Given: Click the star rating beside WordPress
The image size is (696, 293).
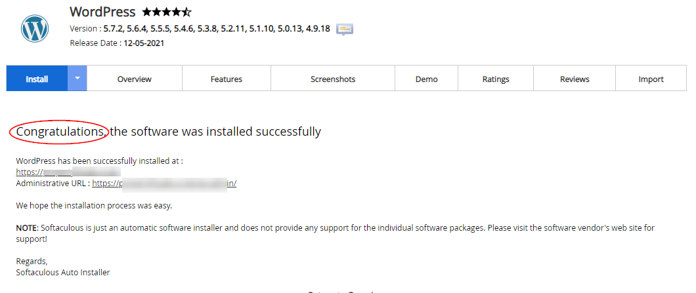Looking at the screenshot, I should tap(167, 12).
